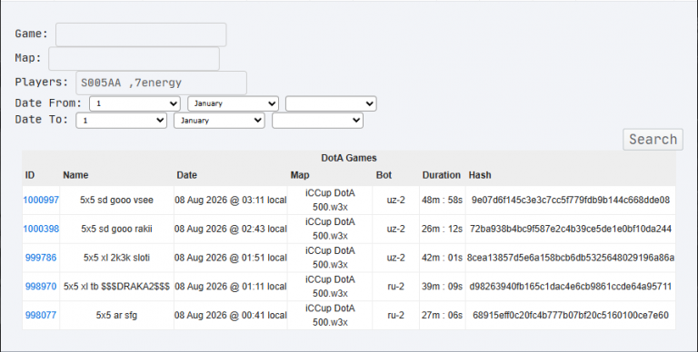Click date '08 Aug 2026 @ 00:41 local'
This screenshot has width=698, height=352.
coord(231,315)
